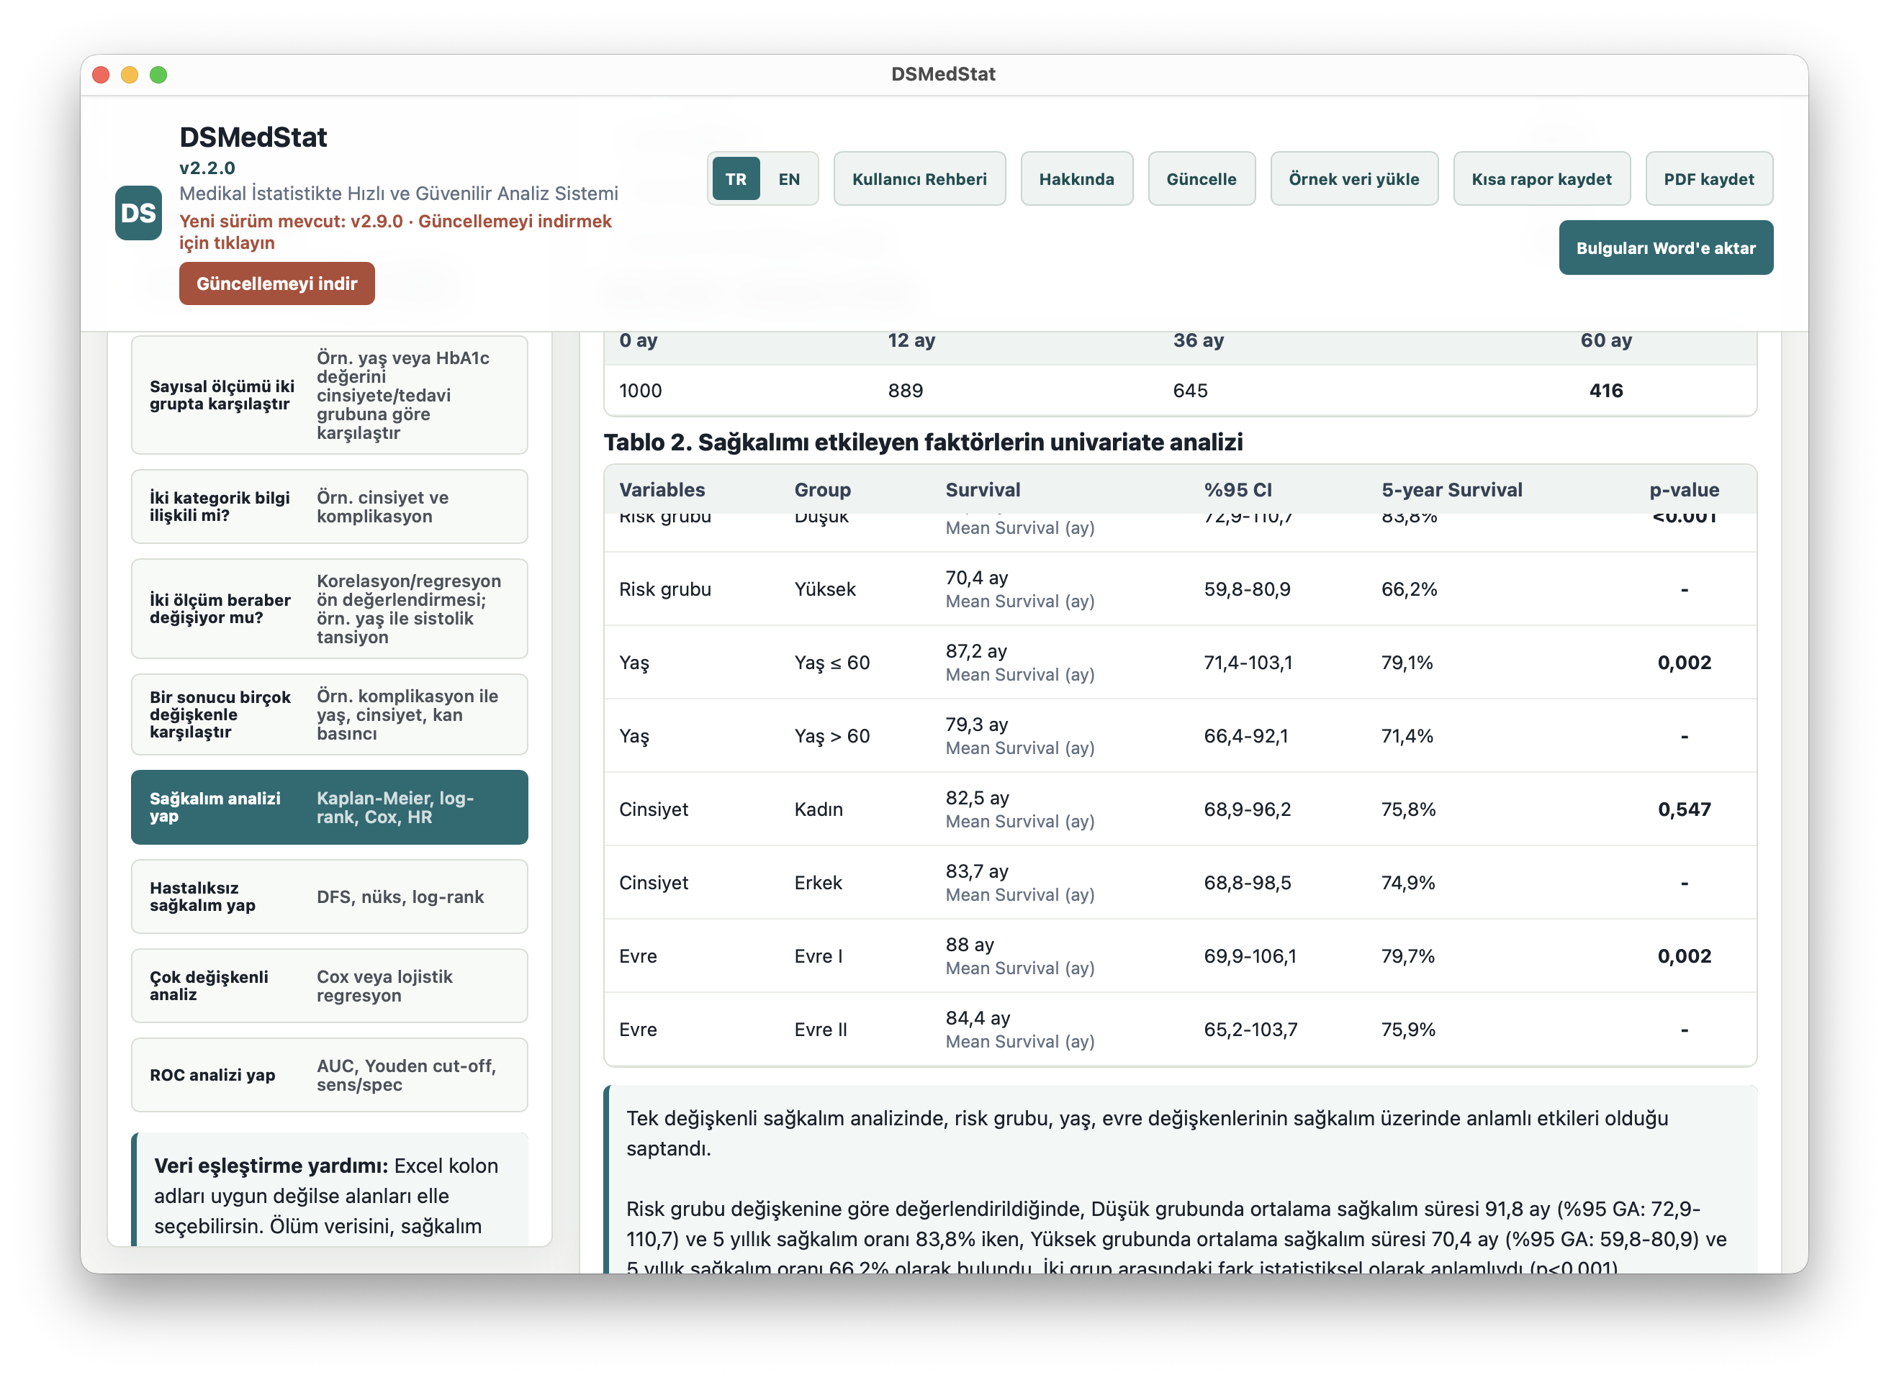Click the 416 at-risk count cell
1889x1380 pixels.
pos(1605,391)
